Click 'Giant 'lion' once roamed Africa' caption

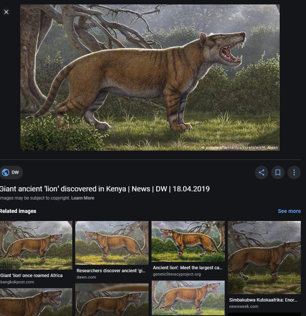pos(31,276)
